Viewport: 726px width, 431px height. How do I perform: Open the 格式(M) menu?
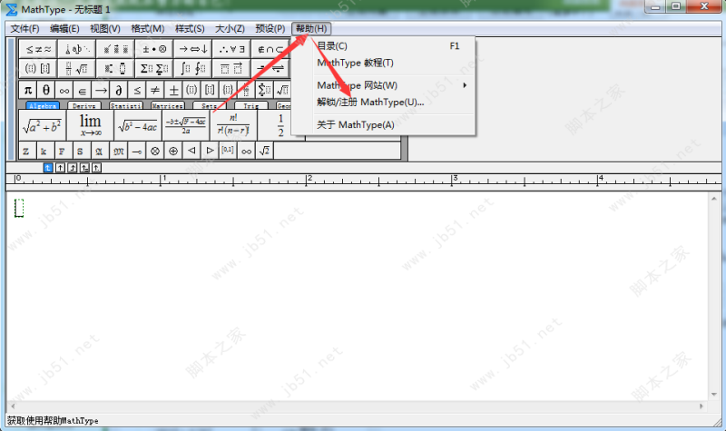coord(148,29)
